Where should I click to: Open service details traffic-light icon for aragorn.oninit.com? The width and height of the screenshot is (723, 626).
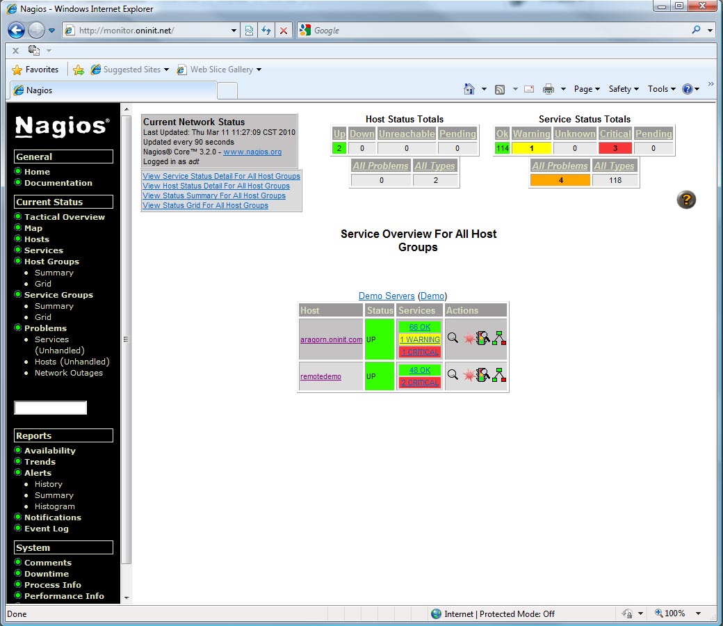pos(482,338)
